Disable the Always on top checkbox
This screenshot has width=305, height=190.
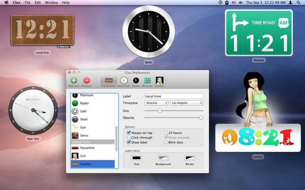[129, 133]
